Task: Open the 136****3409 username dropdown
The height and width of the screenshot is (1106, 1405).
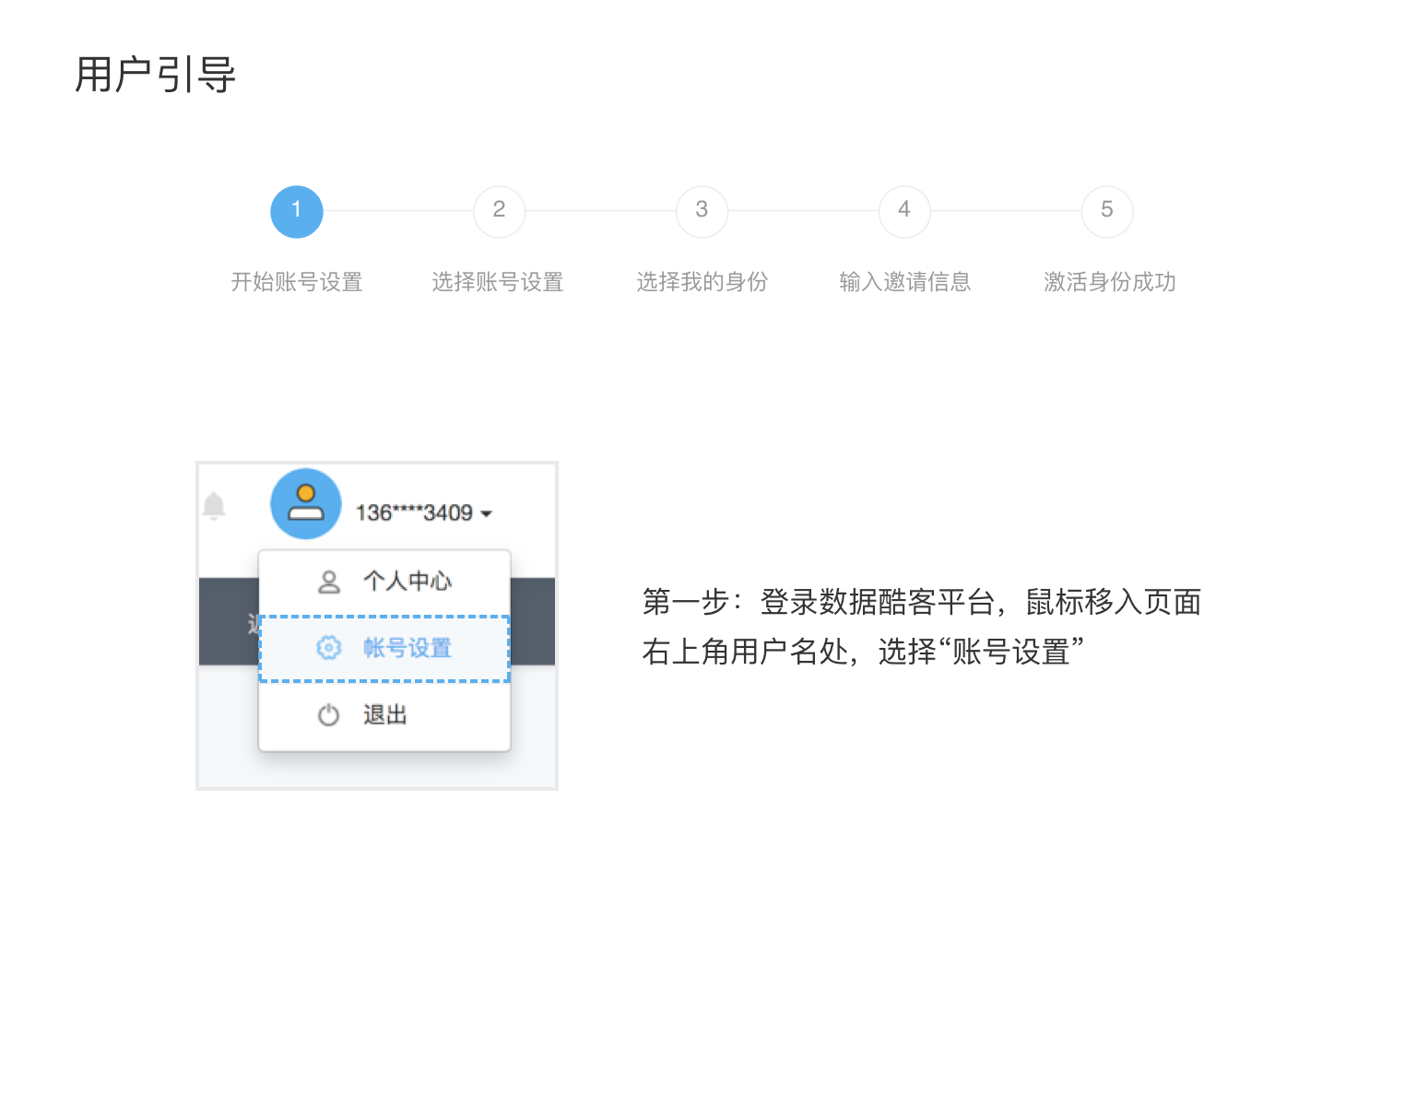Action: point(424,512)
